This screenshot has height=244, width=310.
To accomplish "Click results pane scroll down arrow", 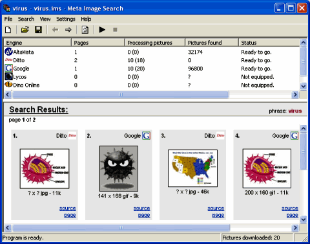I will coord(304,219).
